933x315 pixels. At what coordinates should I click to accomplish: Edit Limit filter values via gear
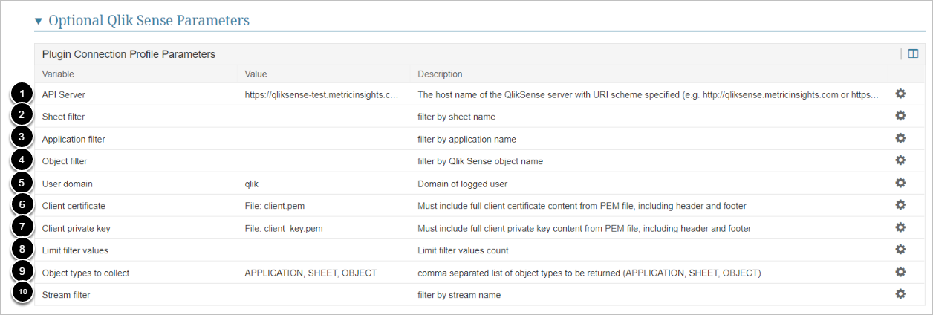[900, 250]
